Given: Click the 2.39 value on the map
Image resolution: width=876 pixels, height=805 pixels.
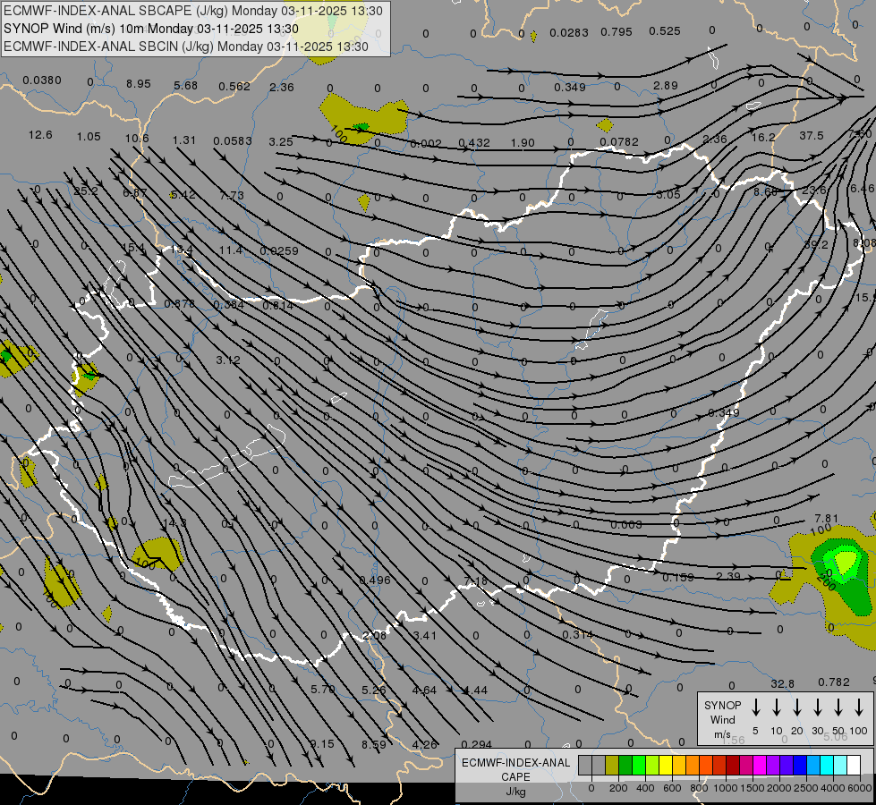Looking at the screenshot, I should (x=728, y=577).
